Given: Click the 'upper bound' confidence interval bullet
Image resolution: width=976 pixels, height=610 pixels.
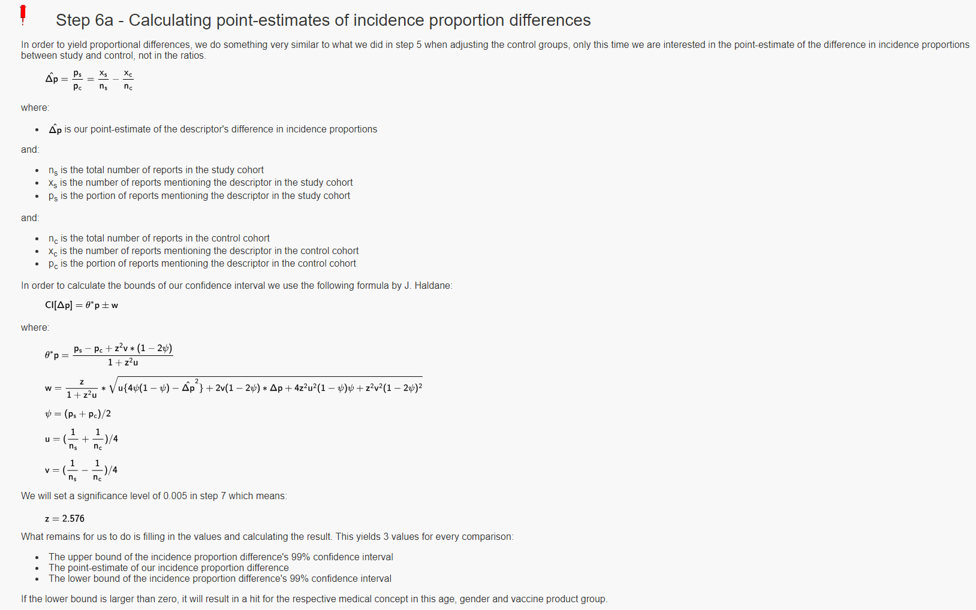Looking at the screenshot, I should (221, 557).
